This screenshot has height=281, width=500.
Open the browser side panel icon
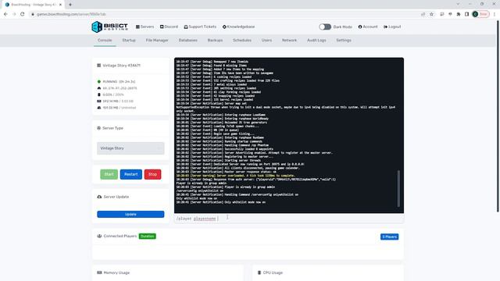click(467, 14)
